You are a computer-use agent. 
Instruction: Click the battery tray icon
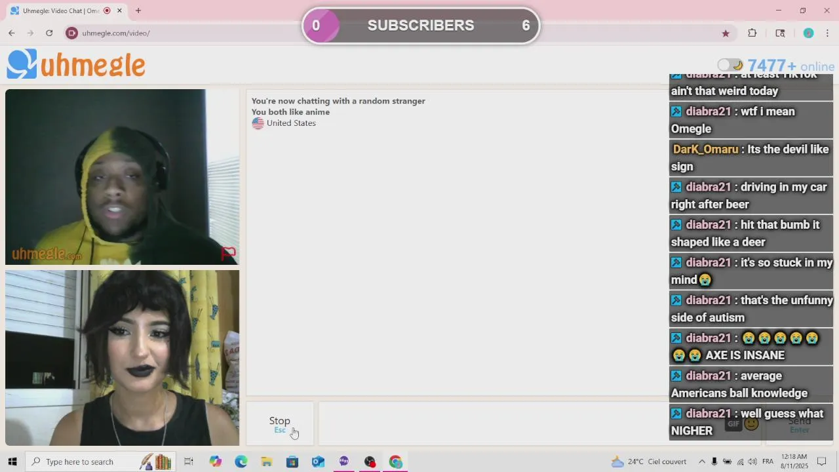pos(728,462)
